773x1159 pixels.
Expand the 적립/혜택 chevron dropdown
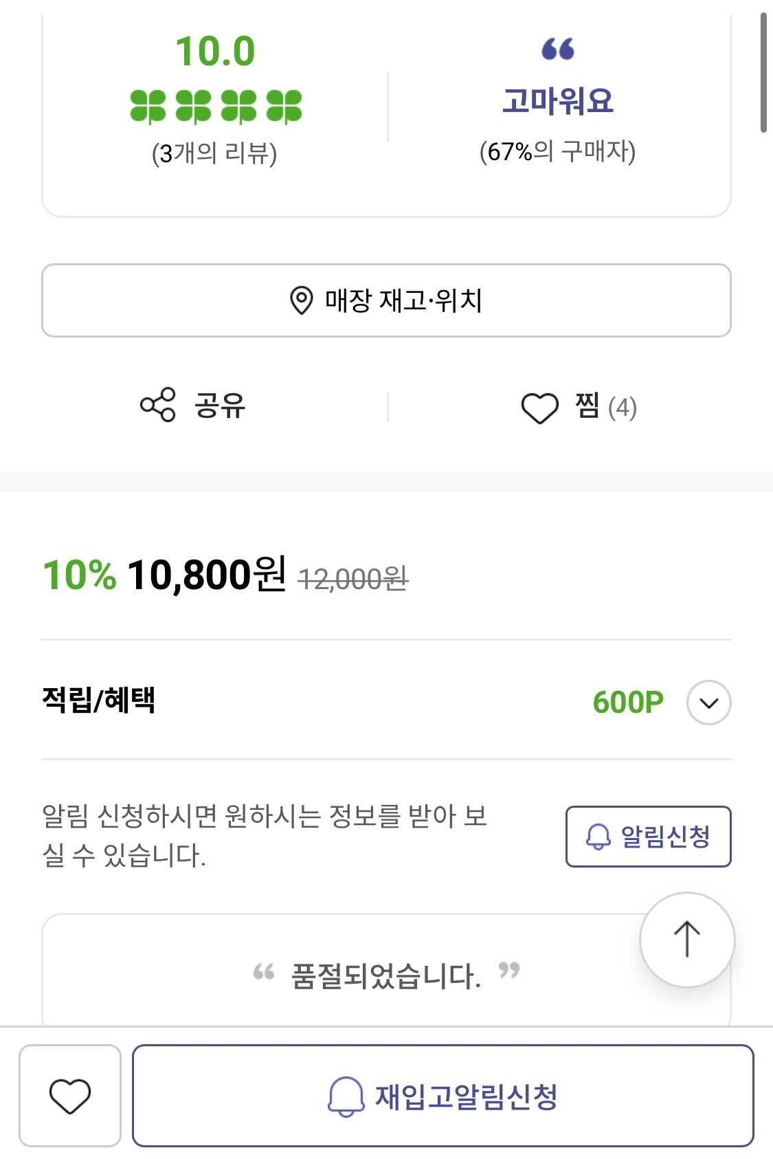point(708,703)
